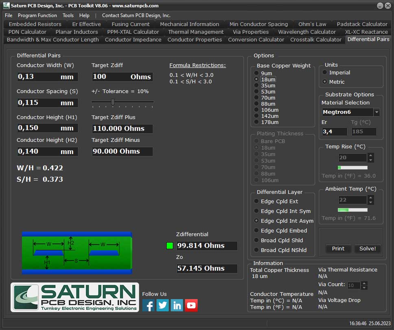Click the Saturn PCB Design logo banner
Viewport: 394px width, 330px height.
click(x=75, y=297)
